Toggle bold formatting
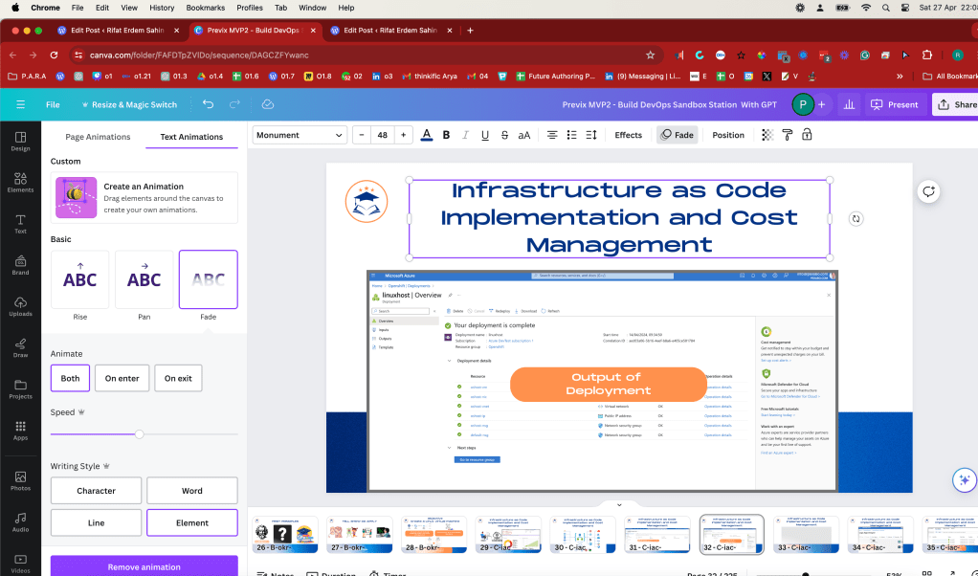 pos(446,135)
